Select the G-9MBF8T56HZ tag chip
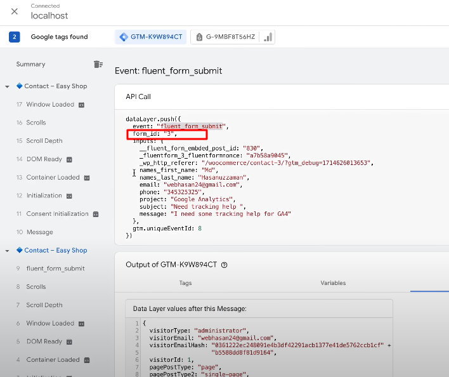 click(x=225, y=37)
